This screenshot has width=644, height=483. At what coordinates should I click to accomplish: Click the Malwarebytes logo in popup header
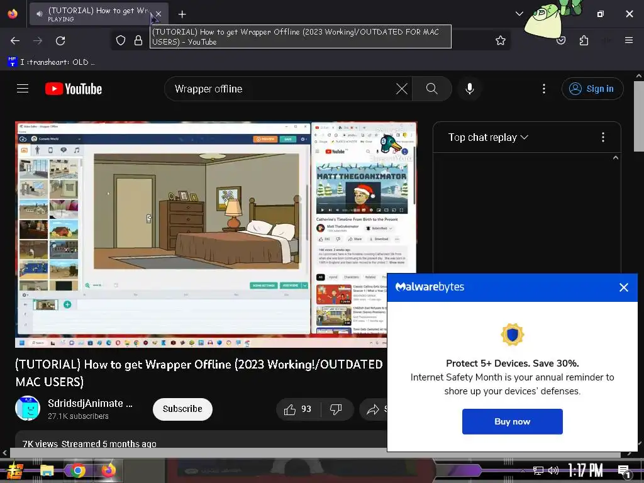pyautogui.click(x=430, y=287)
